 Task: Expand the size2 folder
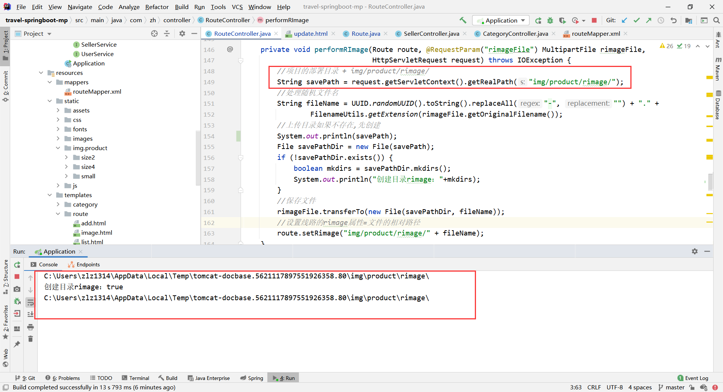coord(66,157)
